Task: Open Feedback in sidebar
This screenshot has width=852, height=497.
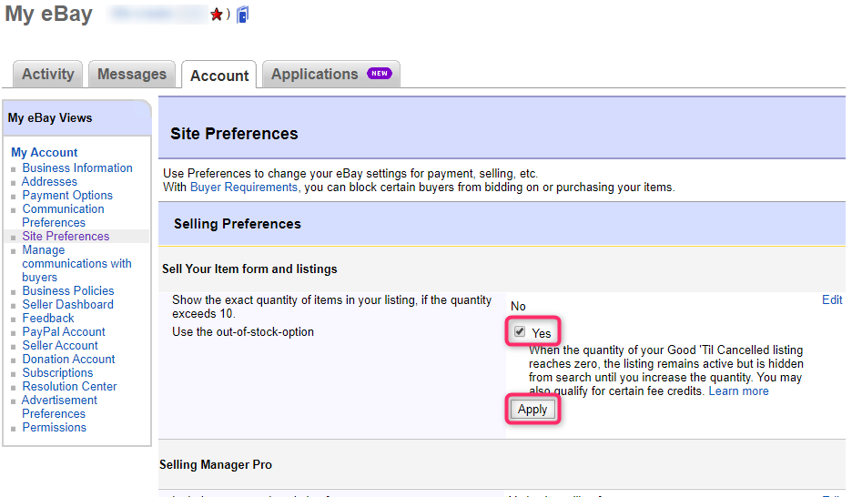Action: click(x=48, y=318)
